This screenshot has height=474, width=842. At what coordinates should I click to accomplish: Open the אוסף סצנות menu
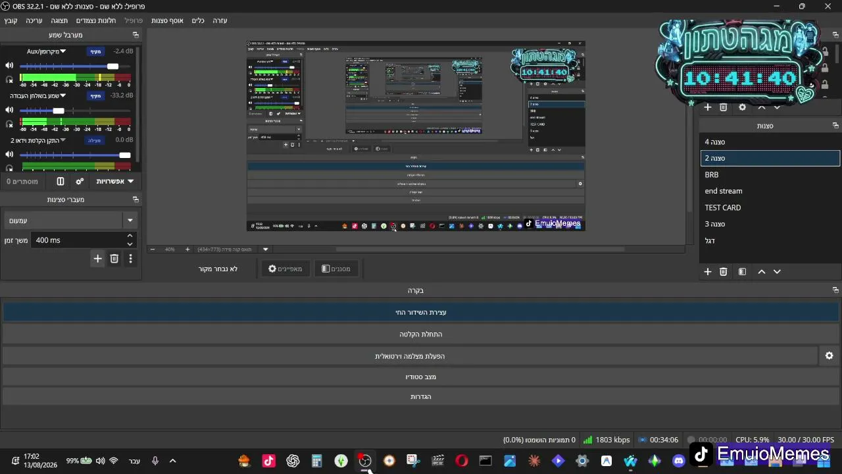tap(167, 20)
